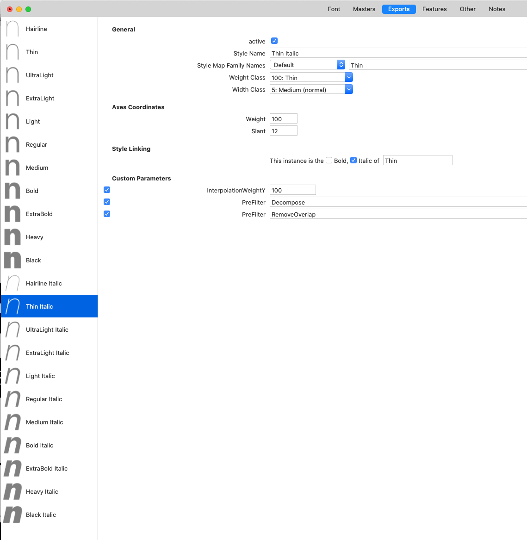
Task: Select the Medium Italic instance in list
Action: [x=44, y=422]
